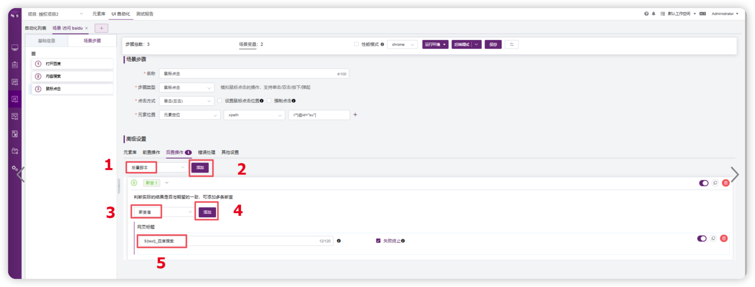Open the clipboard test tracking sidebar icon

(15, 65)
